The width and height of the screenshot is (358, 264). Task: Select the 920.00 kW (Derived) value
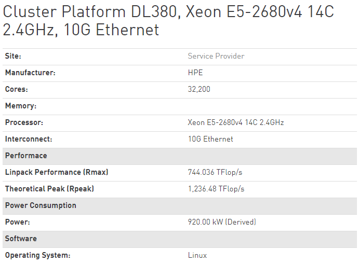point(222,222)
